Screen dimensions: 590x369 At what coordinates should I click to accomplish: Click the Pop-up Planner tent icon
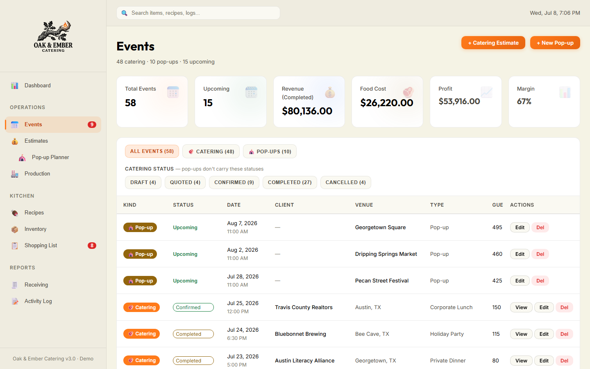coord(22,157)
